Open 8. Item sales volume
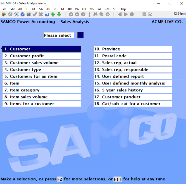 (x=42, y=97)
